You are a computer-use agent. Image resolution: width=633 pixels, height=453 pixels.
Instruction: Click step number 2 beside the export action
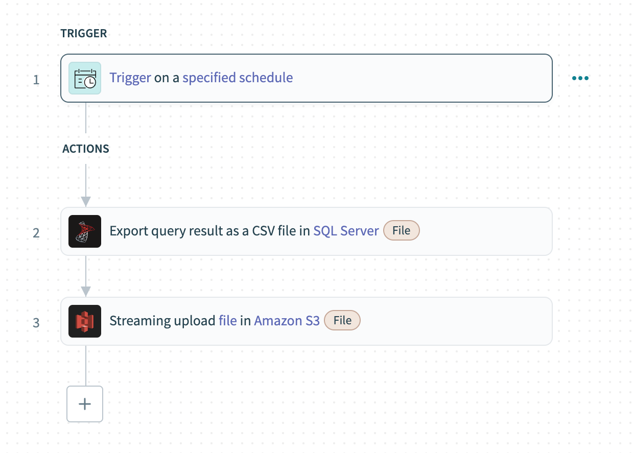(x=36, y=232)
